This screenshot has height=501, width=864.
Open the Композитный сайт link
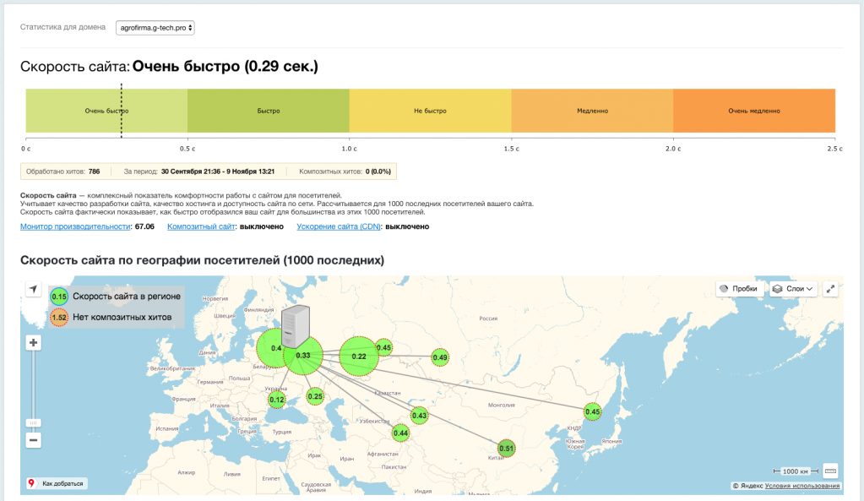coord(201,226)
